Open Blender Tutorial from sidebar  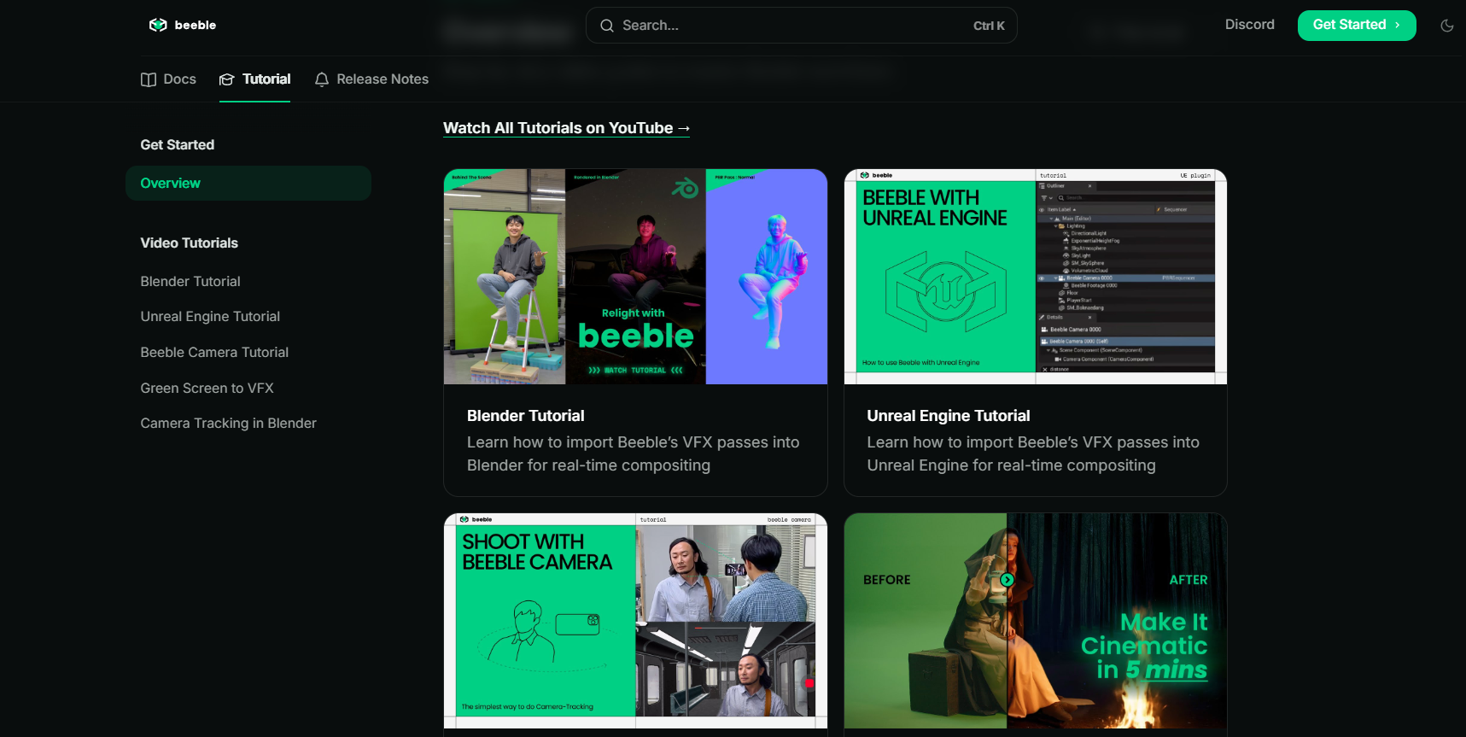click(190, 282)
